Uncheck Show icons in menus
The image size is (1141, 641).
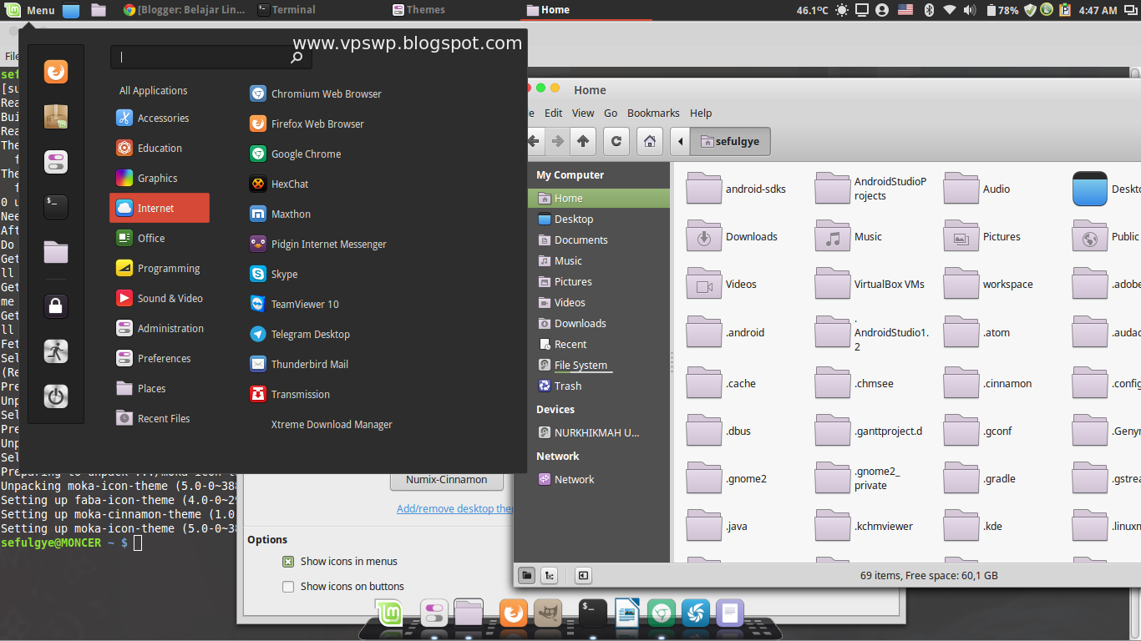pyautogui.click(x=288, y=562)
